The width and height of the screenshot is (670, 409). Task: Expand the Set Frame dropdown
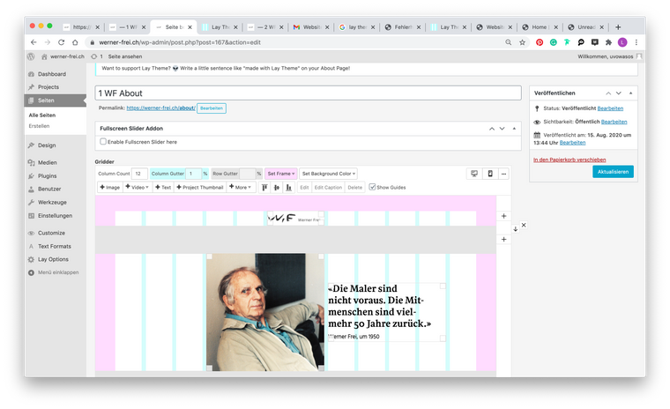(281, 174)
